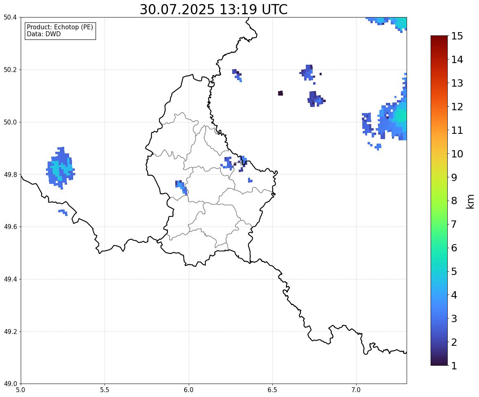Click the x-axis label '6.0'
This screenshot has height=397, width=479.
pyautogui.click(x=189, y=390)
